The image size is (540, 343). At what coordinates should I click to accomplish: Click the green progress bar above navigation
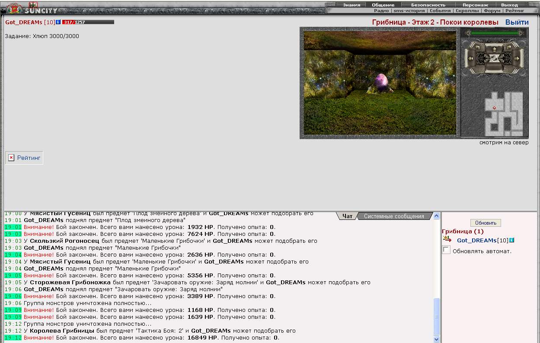point(494,33)
